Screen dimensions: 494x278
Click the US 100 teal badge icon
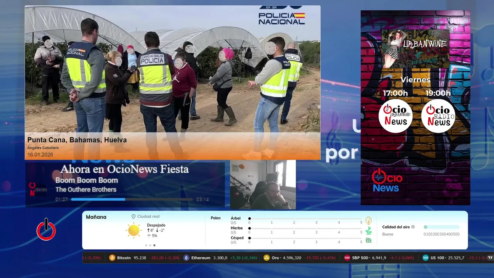[x=425, y=258]
